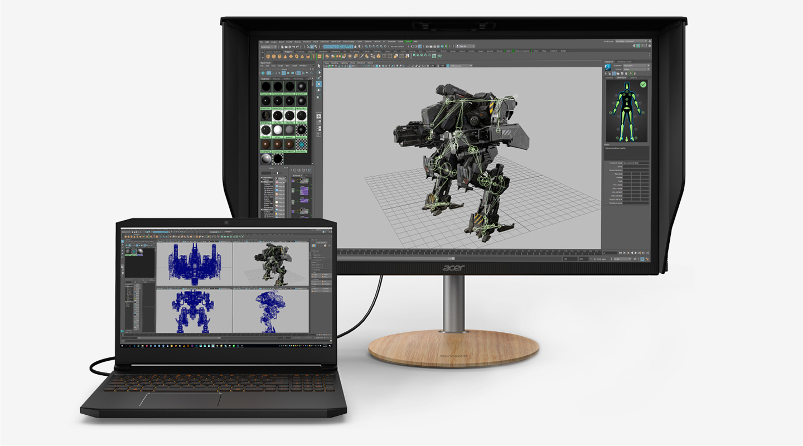
Task: Open the Shading menu in viewport panel
Action: (x=335, y=63)
